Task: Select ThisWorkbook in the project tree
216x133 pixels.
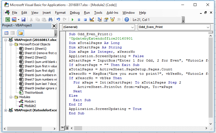Action: [34, 93]
